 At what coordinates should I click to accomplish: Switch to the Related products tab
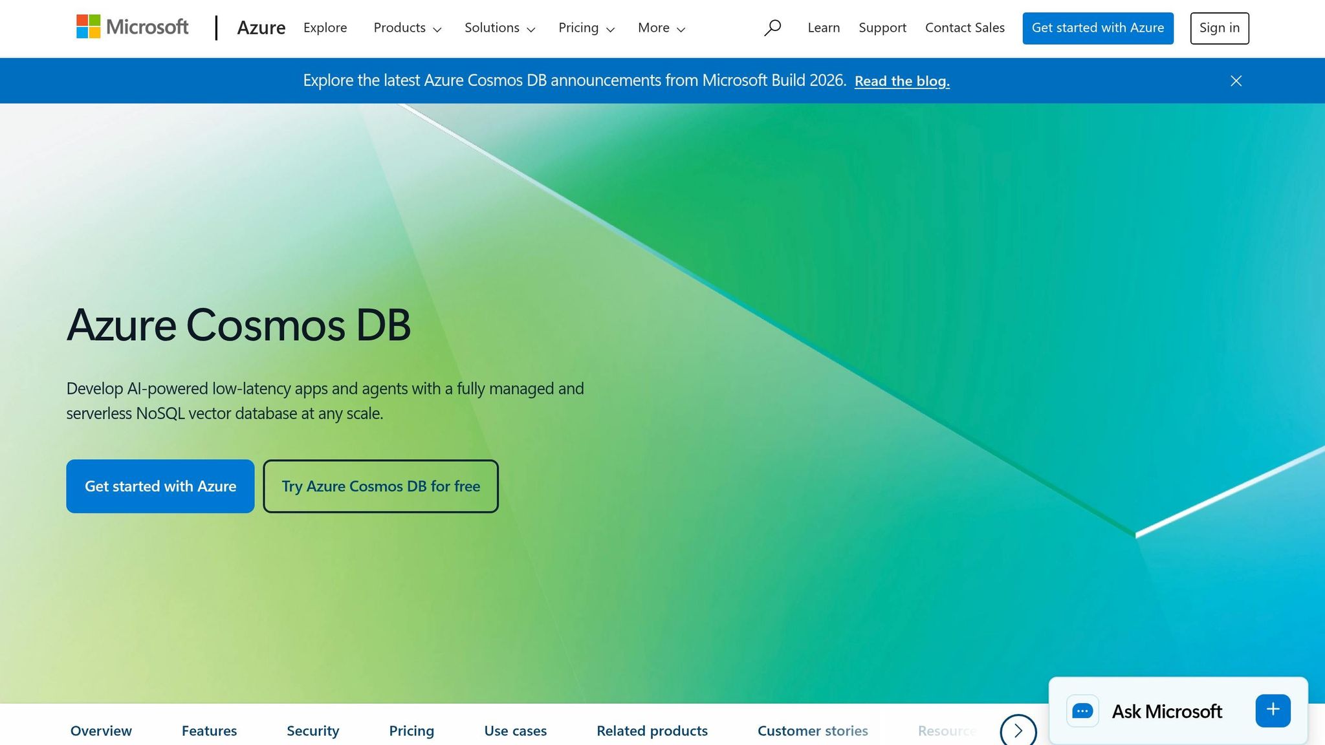652,731
